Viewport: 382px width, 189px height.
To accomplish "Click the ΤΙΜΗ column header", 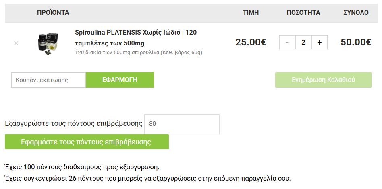I will (x=251, y=13).
